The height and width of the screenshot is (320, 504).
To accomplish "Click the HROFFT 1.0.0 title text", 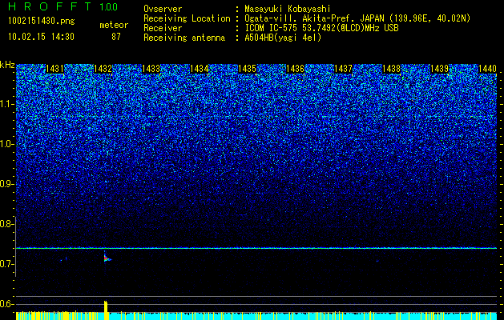I will coord(63,6).
